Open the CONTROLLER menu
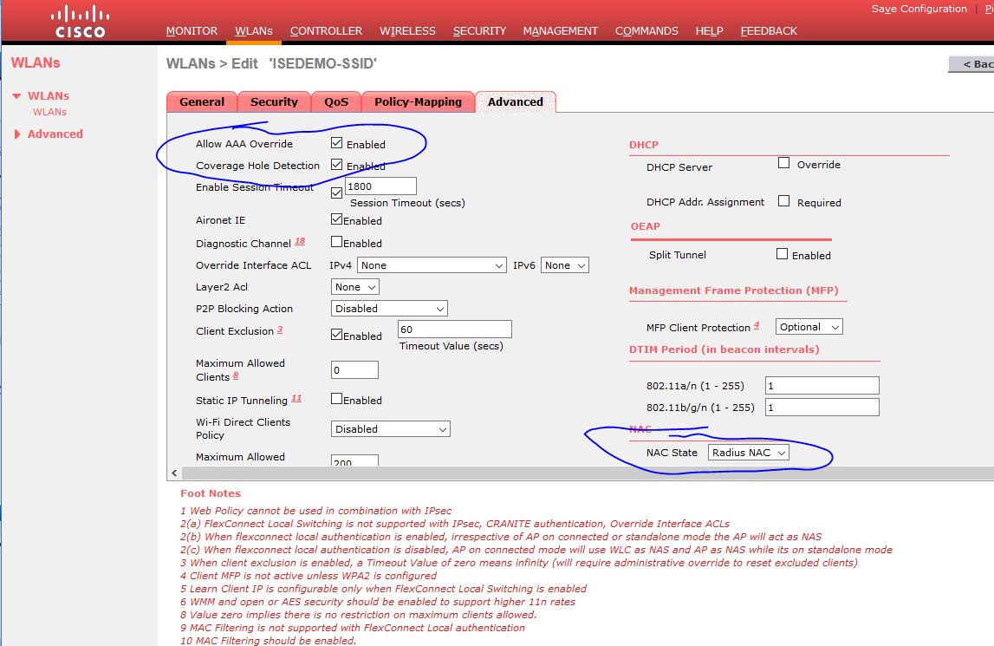 [326, 30]
